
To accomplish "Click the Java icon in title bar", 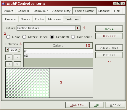I will pos(4,4).
